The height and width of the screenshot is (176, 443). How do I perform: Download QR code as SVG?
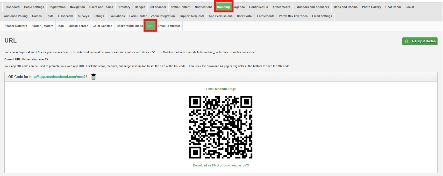(236, 165)
